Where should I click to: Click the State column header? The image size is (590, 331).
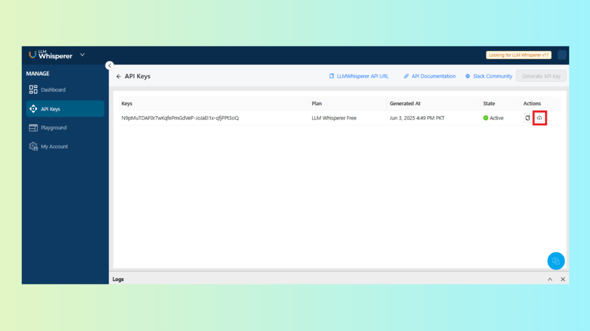489,103
